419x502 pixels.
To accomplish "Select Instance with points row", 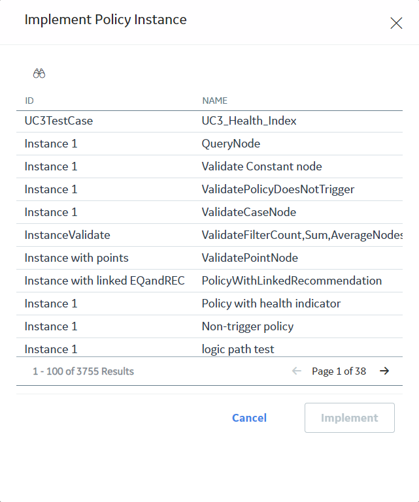I will [x=209, y=258].
